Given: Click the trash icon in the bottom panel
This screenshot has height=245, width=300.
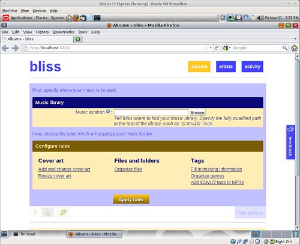Looking at the screenshot, I should tap(295, 234).
